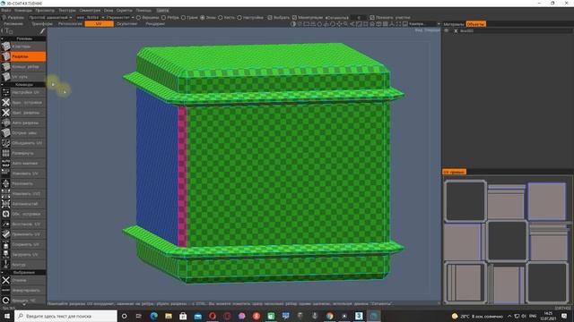Open Настройки UV settings command
The image size is (574, 322).
(23, 92)
